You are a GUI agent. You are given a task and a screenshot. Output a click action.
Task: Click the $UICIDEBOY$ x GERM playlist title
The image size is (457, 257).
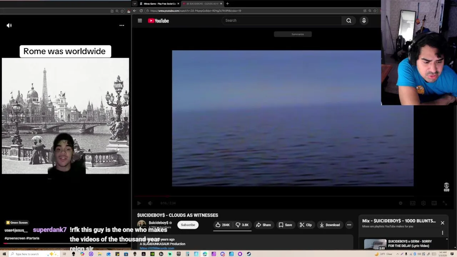coord(410,243)
